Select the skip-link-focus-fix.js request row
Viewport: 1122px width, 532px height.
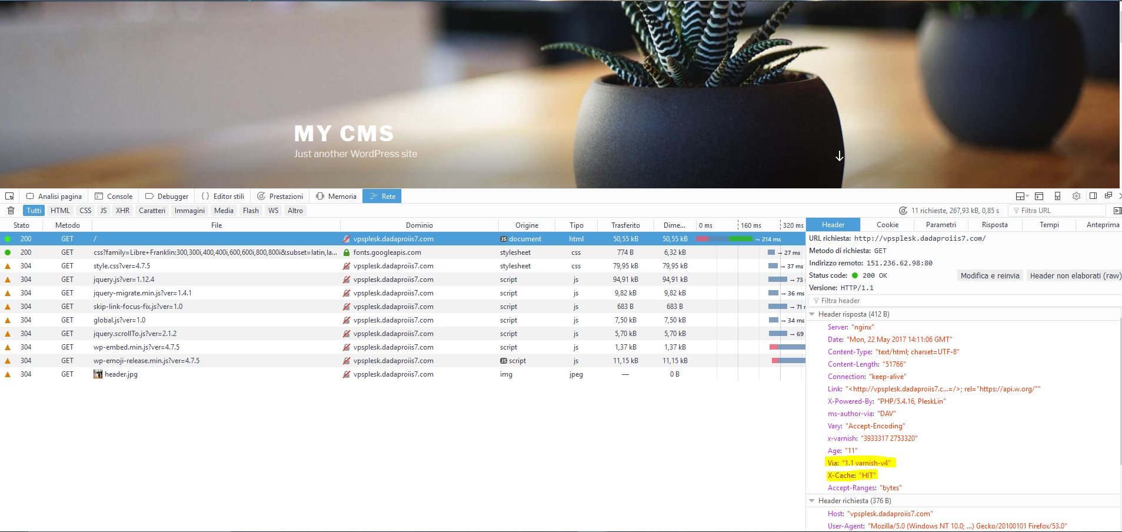(x=402, y=307)
